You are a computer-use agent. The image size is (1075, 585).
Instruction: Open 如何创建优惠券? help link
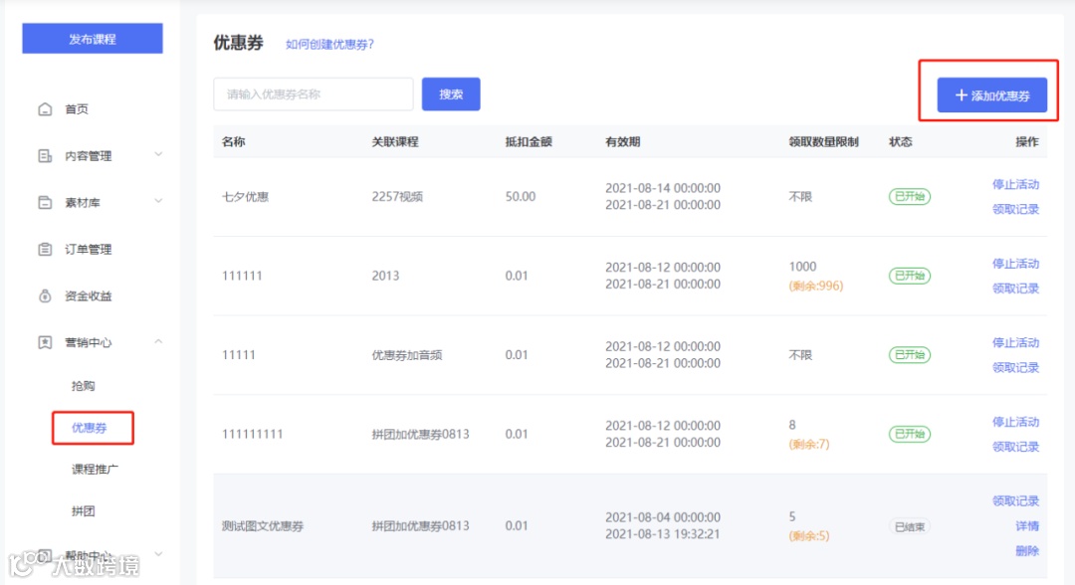click(x=329, y=44)
